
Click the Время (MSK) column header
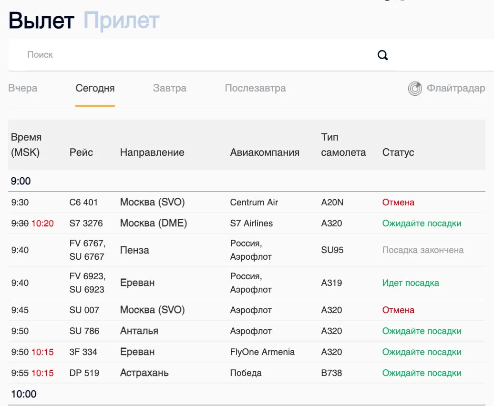26,145
